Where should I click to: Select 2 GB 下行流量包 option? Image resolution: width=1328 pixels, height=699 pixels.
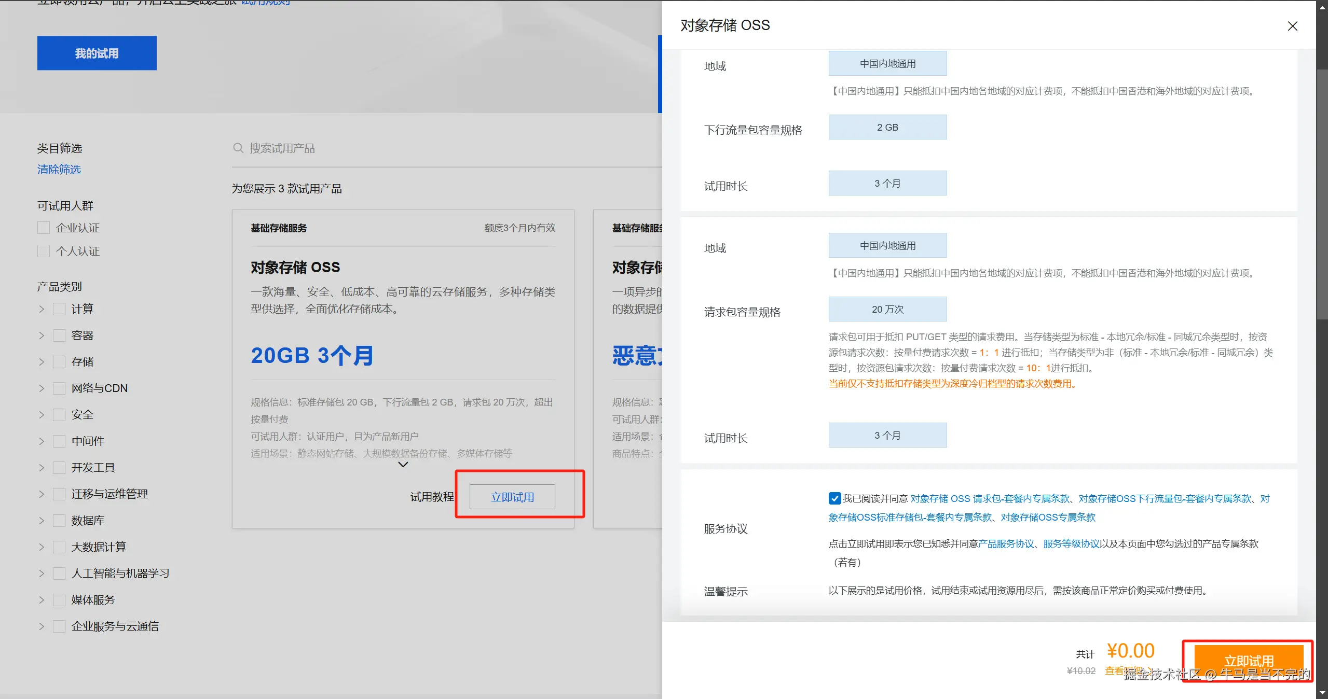[x=887, y=128]
